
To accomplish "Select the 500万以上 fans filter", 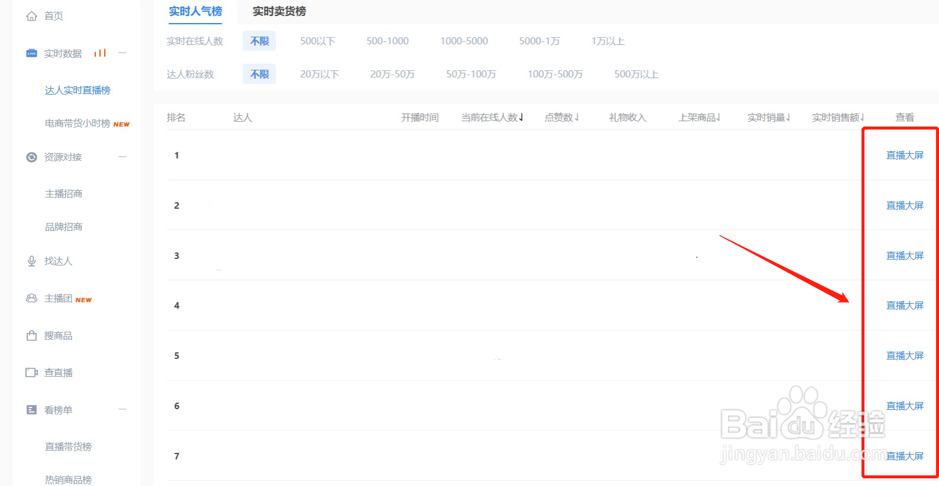I will [636, 74].
